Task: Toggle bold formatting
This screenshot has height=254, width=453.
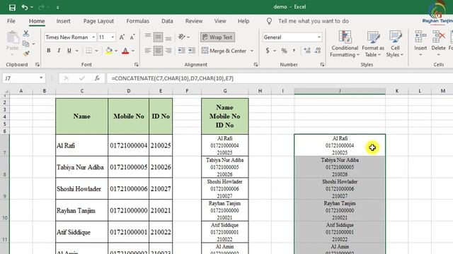Action: (49, 51)
